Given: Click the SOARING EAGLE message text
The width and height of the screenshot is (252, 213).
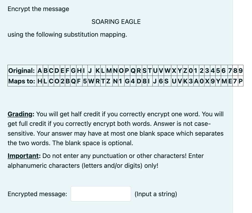Looking at the screenshot, I should pyautogui.click(x=116, y=22).
